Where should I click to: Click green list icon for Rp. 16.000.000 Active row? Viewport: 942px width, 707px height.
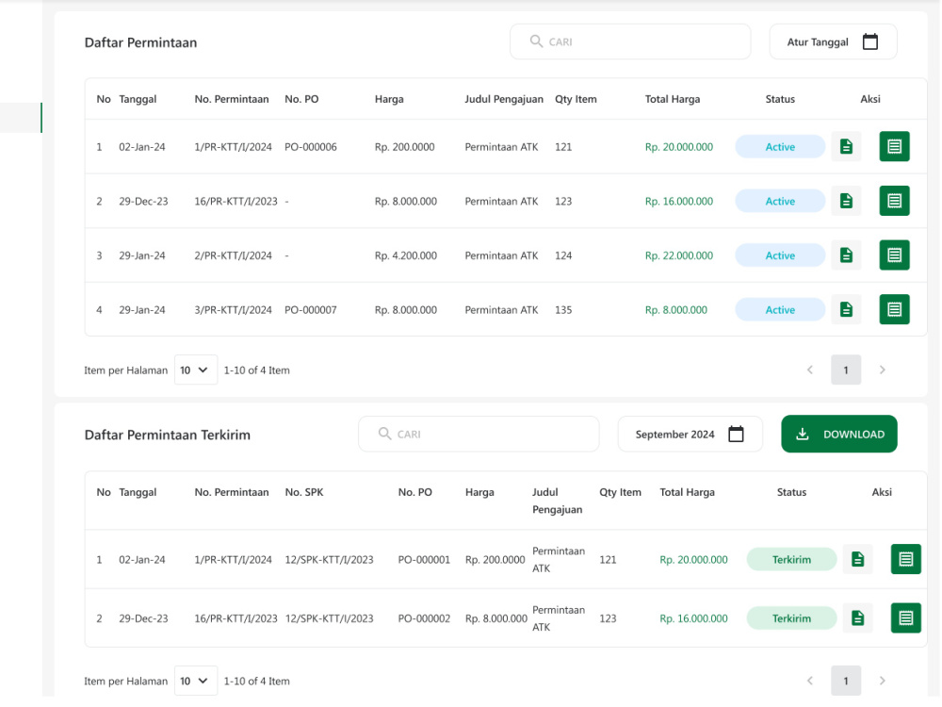(894, 201)
